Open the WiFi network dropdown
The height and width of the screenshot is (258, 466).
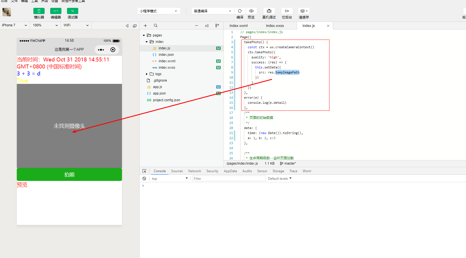[x=76, y=25]
